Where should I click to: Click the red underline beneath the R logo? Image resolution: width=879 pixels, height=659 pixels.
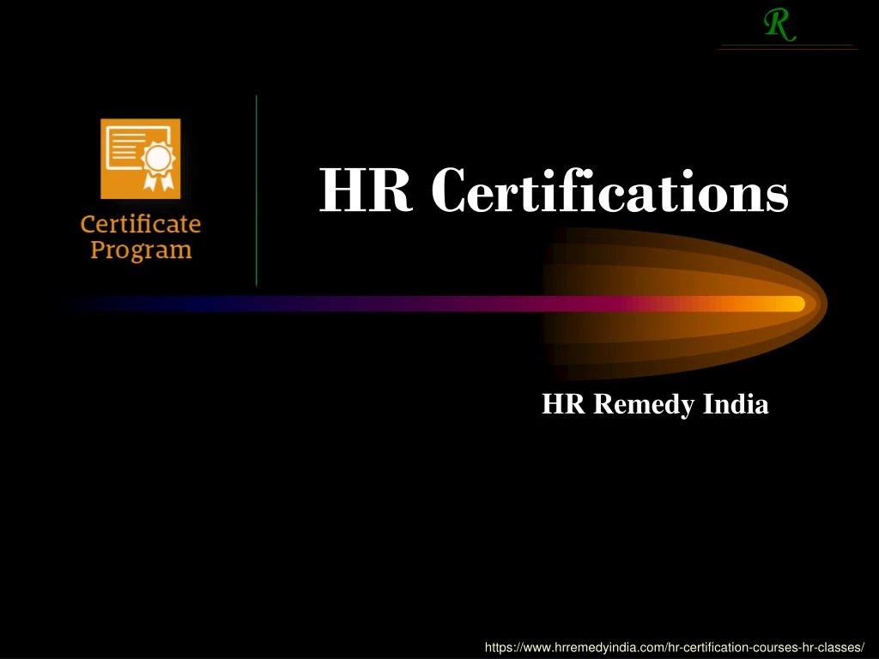point(790,47)
